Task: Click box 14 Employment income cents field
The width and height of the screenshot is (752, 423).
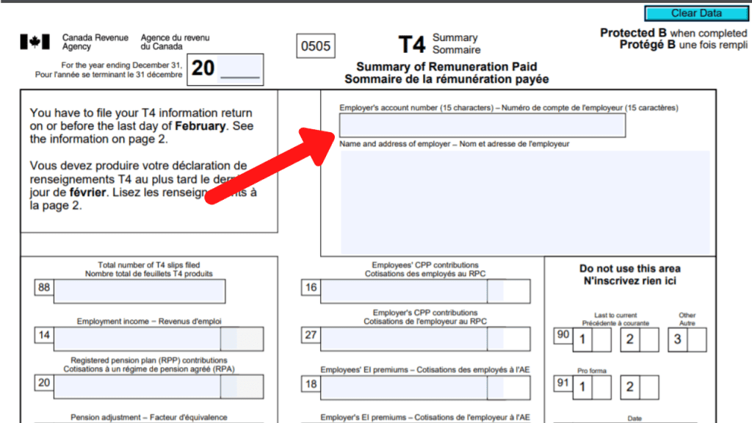Action: point(242,339)
